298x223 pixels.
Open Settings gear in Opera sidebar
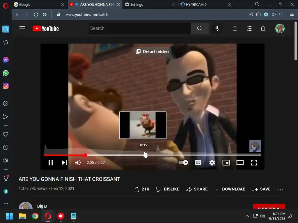coord(6,160)
